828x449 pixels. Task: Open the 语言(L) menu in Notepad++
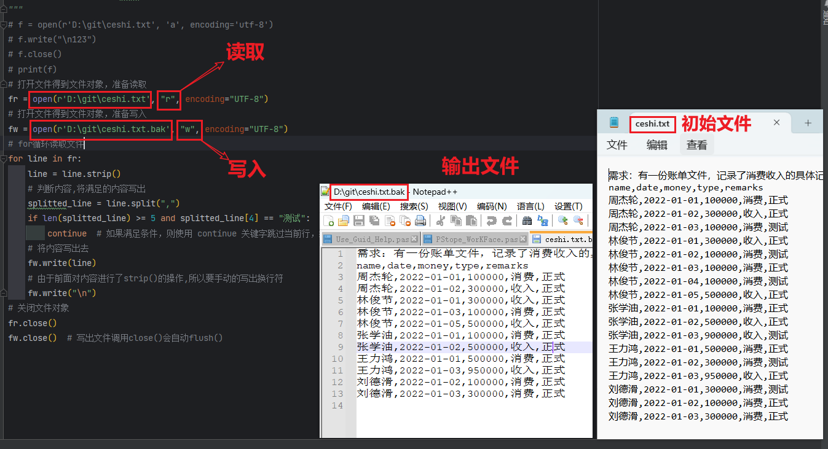[x=531, y=206]
